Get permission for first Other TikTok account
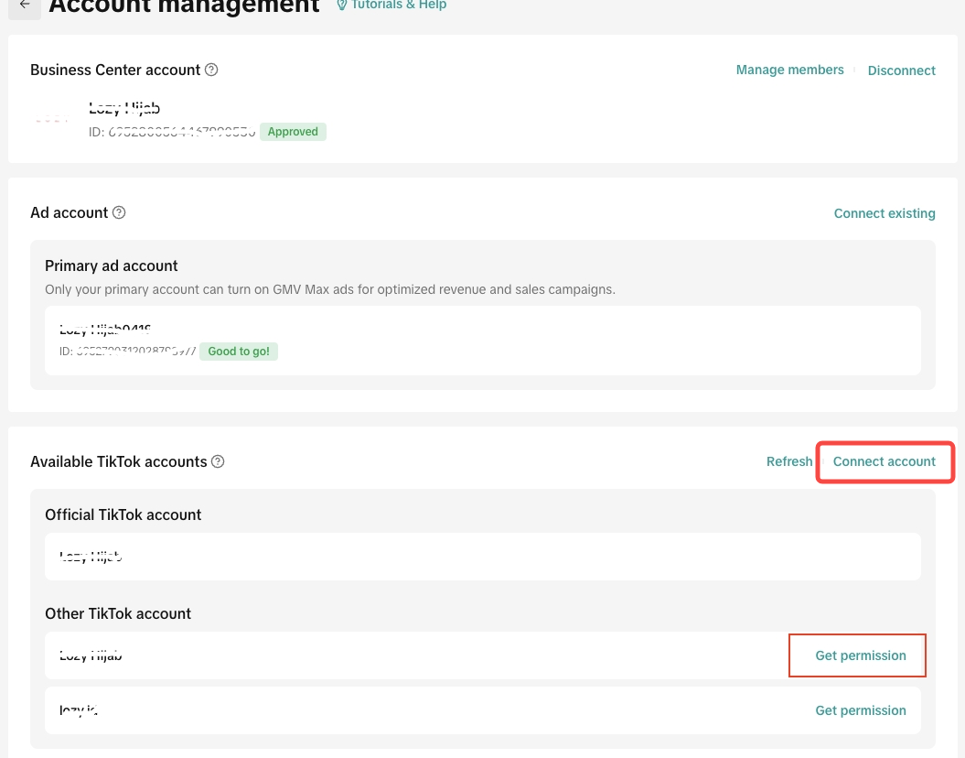The width and height of the screenshot is (965, 758). tap(860, 655)
